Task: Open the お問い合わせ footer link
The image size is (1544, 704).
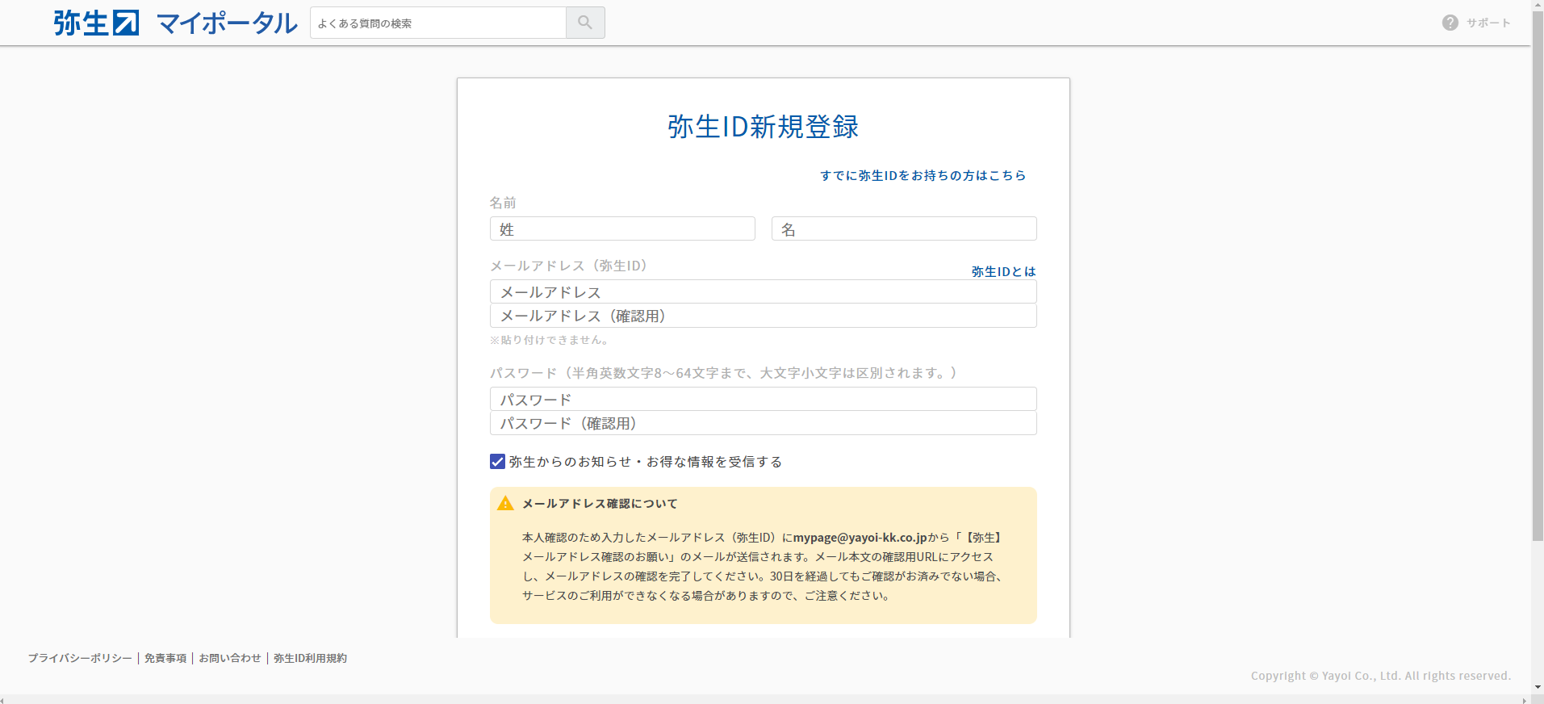Action: tap(230, 658)
